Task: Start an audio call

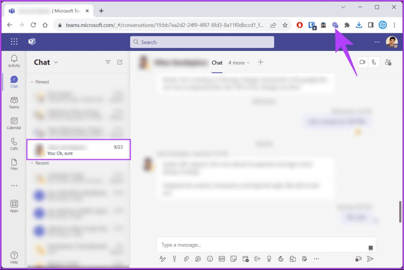Action: pos(374,62)
